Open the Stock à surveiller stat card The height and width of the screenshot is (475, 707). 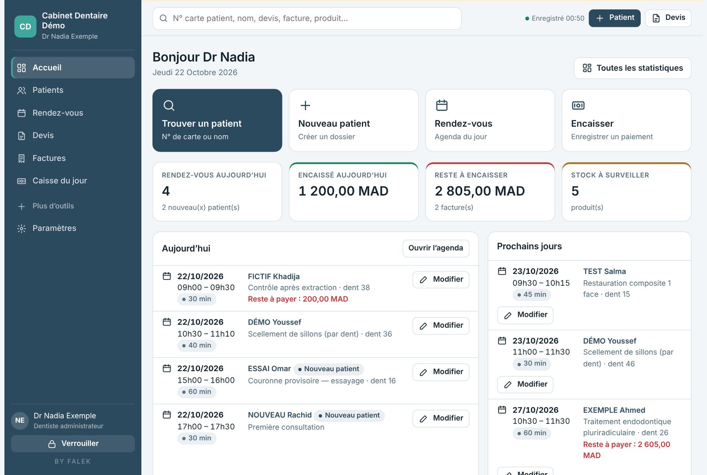point(627,192)
